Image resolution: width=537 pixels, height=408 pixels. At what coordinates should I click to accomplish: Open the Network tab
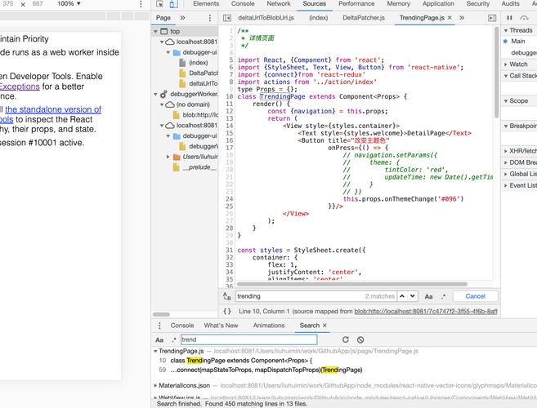click(279, 4)
